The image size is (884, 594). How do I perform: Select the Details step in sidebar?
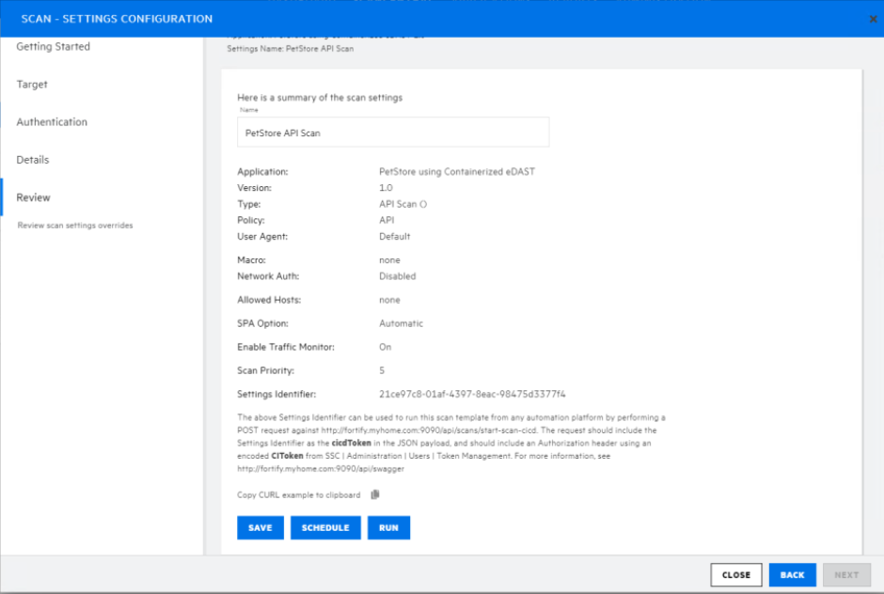click(x=33, y=160)
